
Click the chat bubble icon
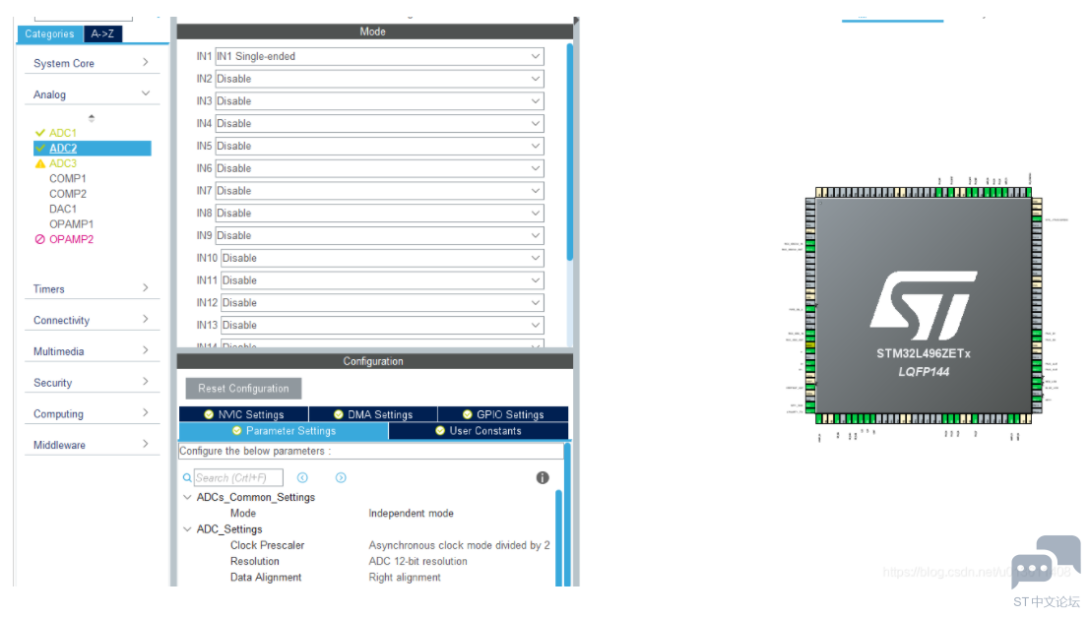coord(1045,562)
